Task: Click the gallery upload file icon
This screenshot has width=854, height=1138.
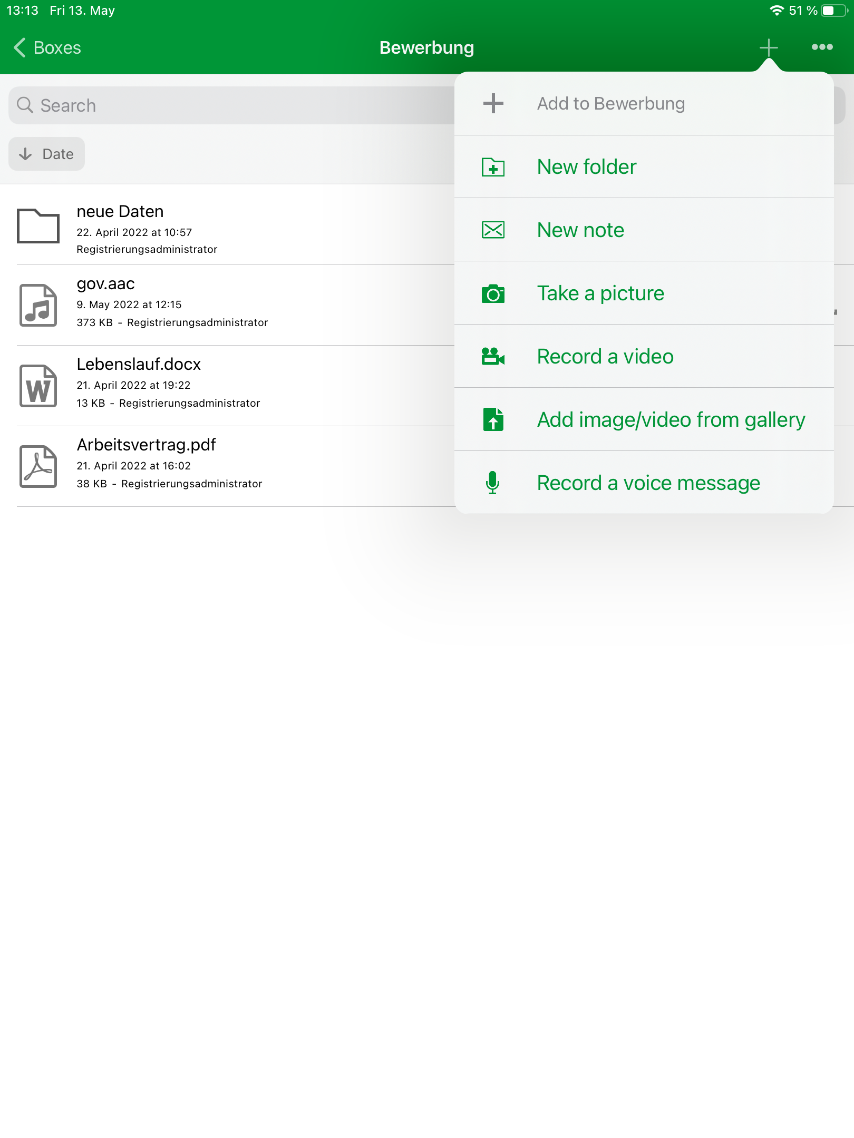Action: coord(493,419)
